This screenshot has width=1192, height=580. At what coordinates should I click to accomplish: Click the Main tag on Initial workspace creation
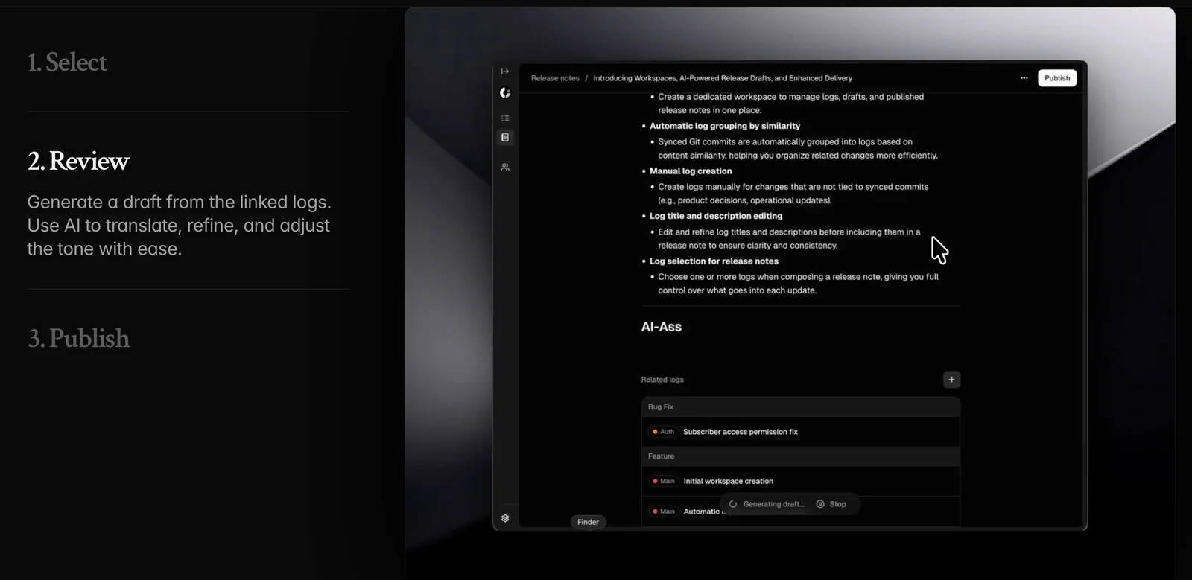pos(663,482)
